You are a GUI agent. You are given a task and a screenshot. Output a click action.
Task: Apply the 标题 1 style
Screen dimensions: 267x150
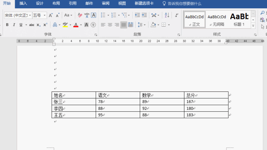coord(239,20)
